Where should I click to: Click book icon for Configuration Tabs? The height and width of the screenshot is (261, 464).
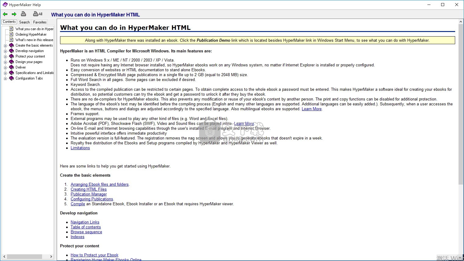[12, 78]
